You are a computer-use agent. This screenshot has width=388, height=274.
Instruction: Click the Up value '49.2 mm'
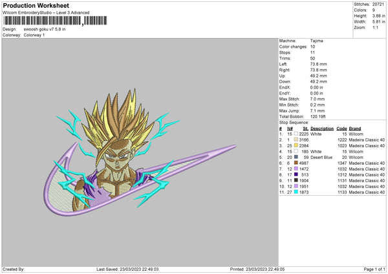click(x=318, y=76)
